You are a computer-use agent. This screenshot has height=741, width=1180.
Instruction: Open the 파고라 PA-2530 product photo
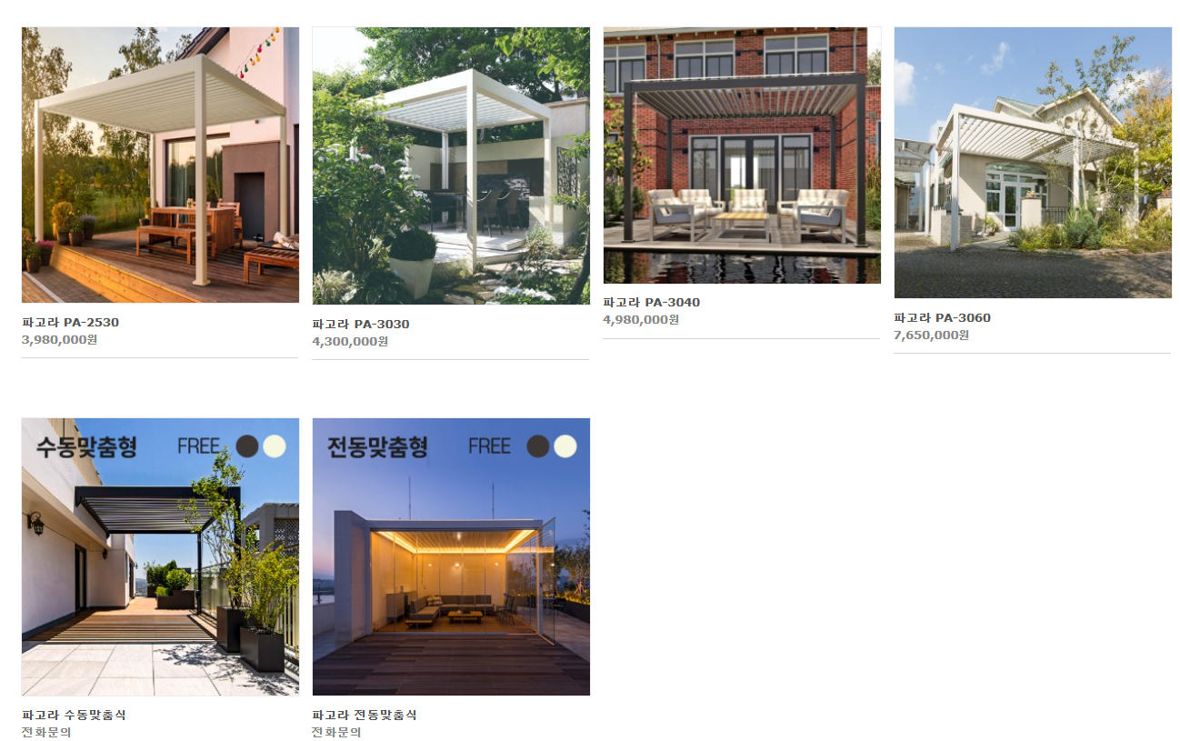tap(160, 165)
